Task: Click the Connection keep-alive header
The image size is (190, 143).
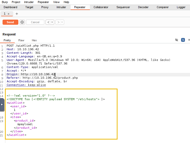Action: [26, 85]
